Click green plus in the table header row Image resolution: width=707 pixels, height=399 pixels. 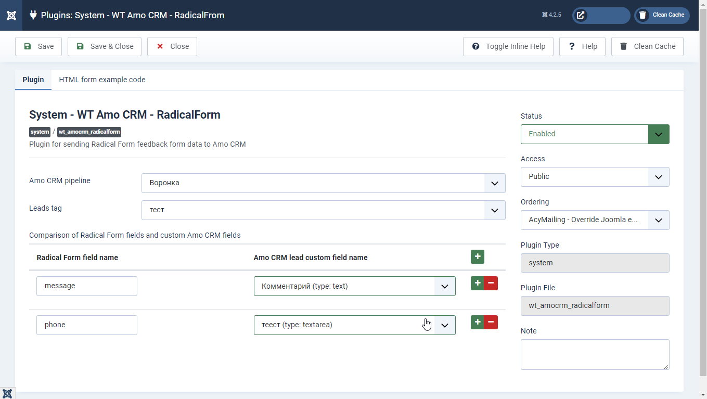(478, 256)
